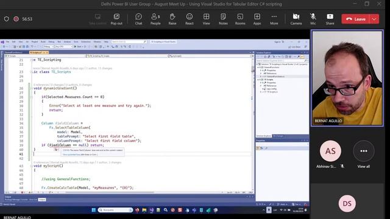Click the red recording indicator
The height and width of the screenshot is (219, 390).
(16, 19)
